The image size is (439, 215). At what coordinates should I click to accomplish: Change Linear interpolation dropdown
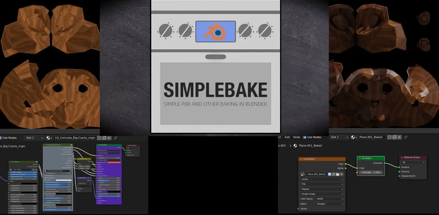pos(322,179)
